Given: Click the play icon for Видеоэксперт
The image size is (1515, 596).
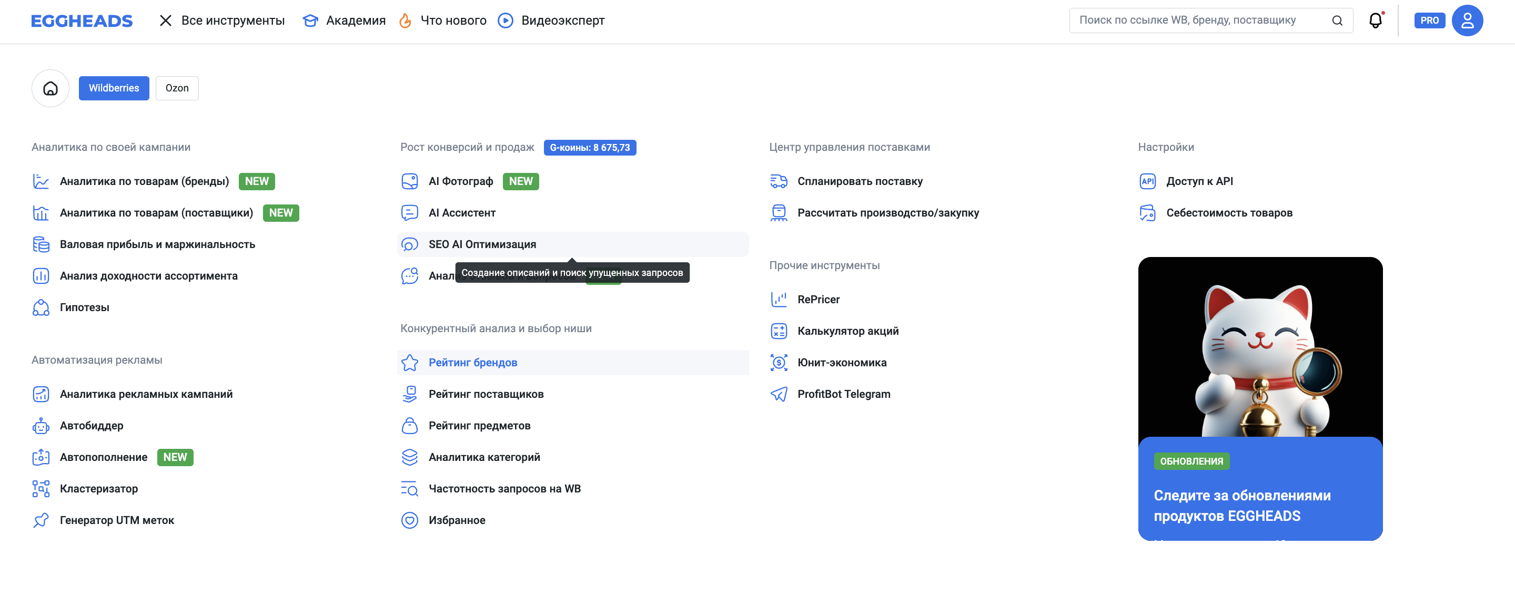Looking at the screenshot, I should click(x=505, y=20).
